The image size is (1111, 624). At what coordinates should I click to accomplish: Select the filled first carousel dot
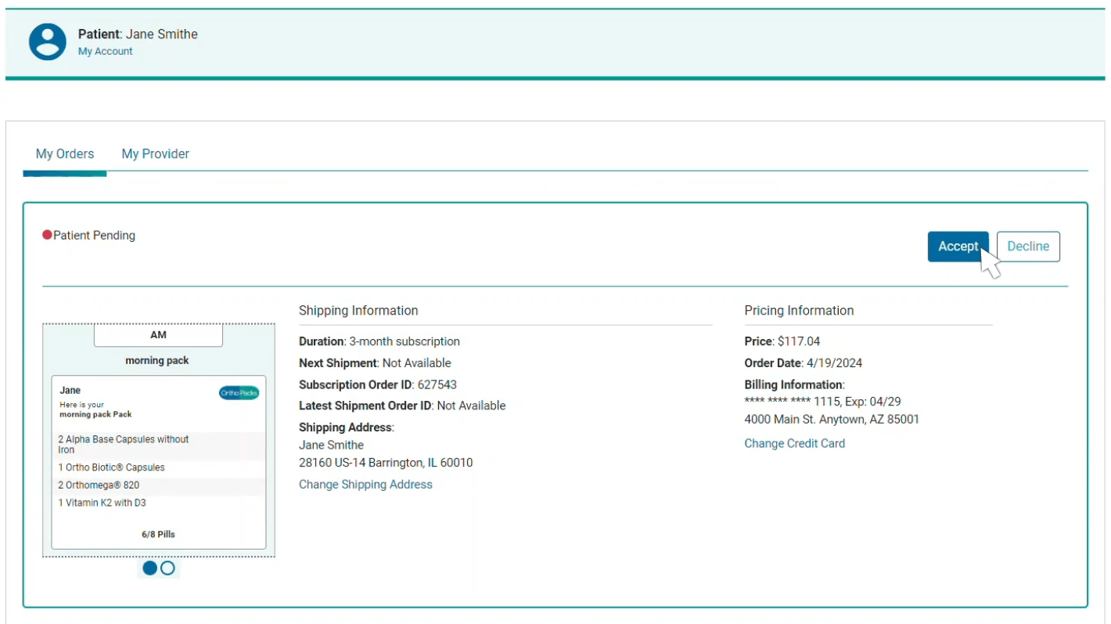[x=149, y=568]
